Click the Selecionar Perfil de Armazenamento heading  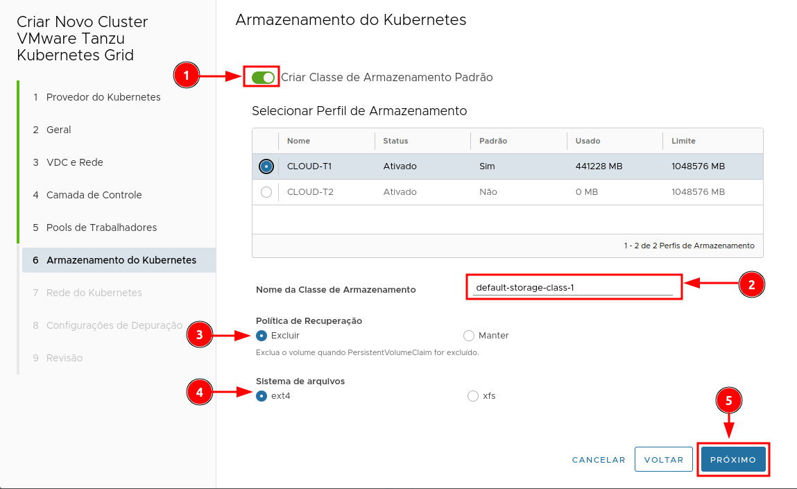[x=359, y=111]
